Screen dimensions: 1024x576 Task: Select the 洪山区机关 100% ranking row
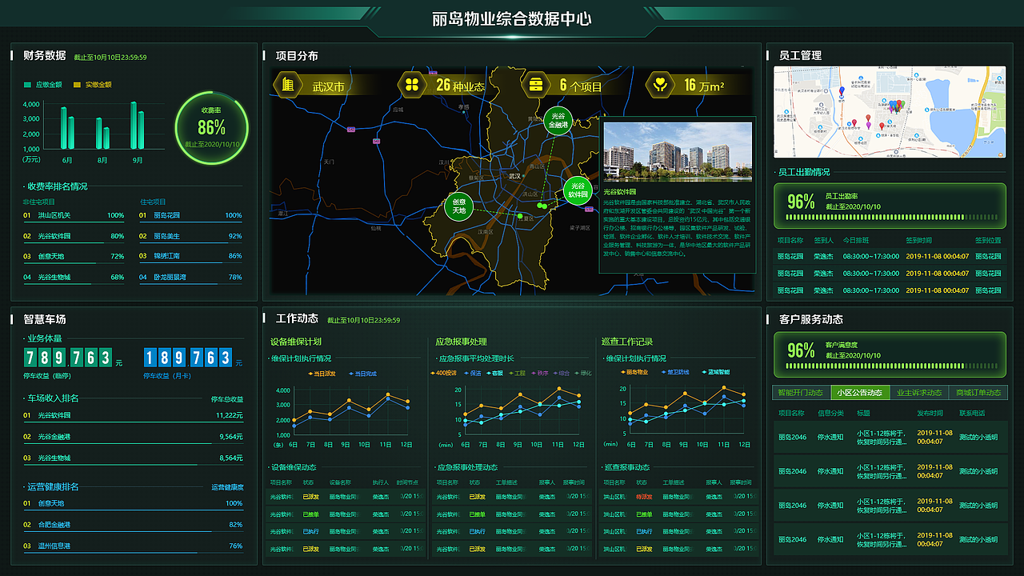click(74, 215)
